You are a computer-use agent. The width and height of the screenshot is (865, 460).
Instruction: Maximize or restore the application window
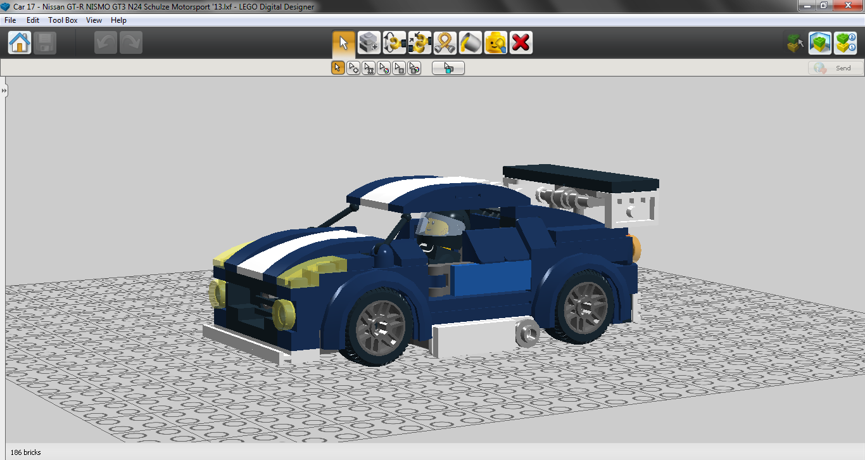click(x=824, y=6)
